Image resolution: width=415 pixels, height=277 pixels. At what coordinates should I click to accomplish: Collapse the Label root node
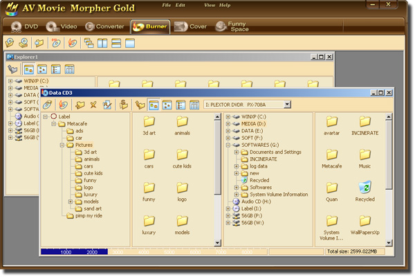(45, 116)
